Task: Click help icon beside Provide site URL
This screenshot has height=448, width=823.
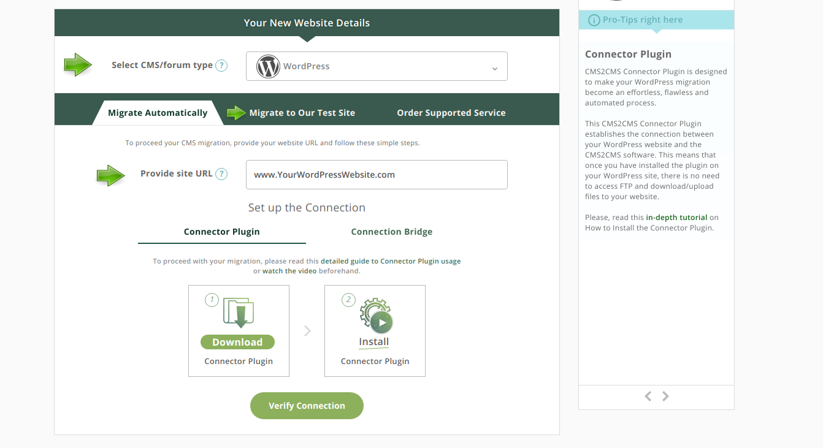Action: coord(221,174)
